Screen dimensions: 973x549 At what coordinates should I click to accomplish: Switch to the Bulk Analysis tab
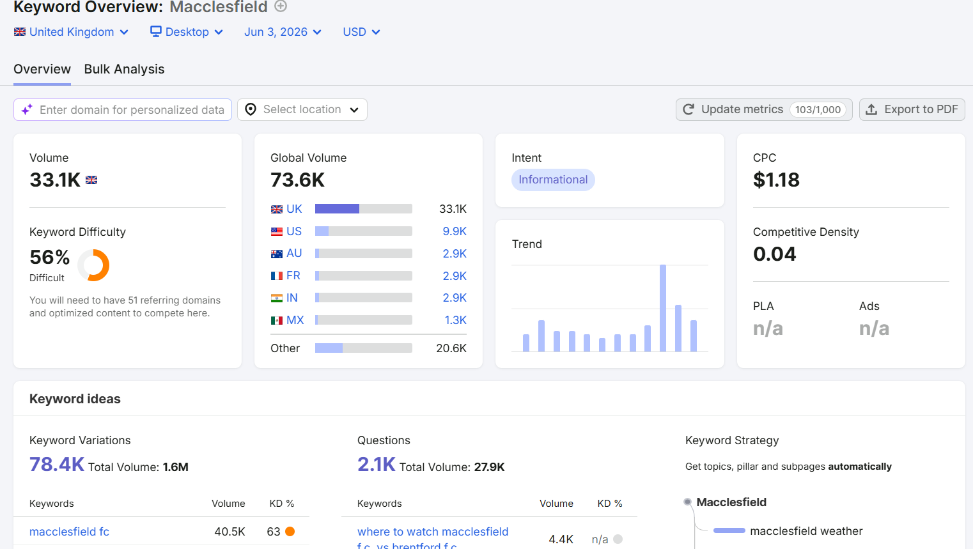[124, 69]
